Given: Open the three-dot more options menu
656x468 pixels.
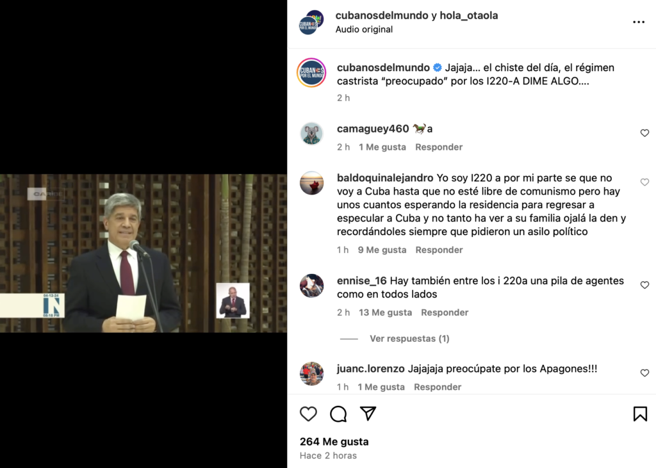Looking at the screenshot, I should tap(639, 22).
